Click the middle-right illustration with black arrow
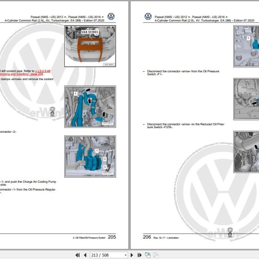The width and height of the screenshot is (259, 259). click(x=246, y=99)
